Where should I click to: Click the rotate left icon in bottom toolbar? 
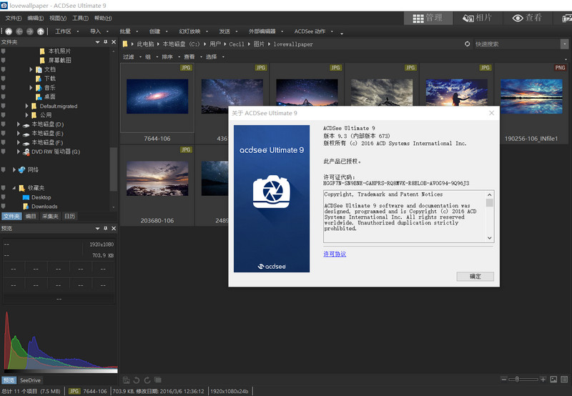[137, 380]
